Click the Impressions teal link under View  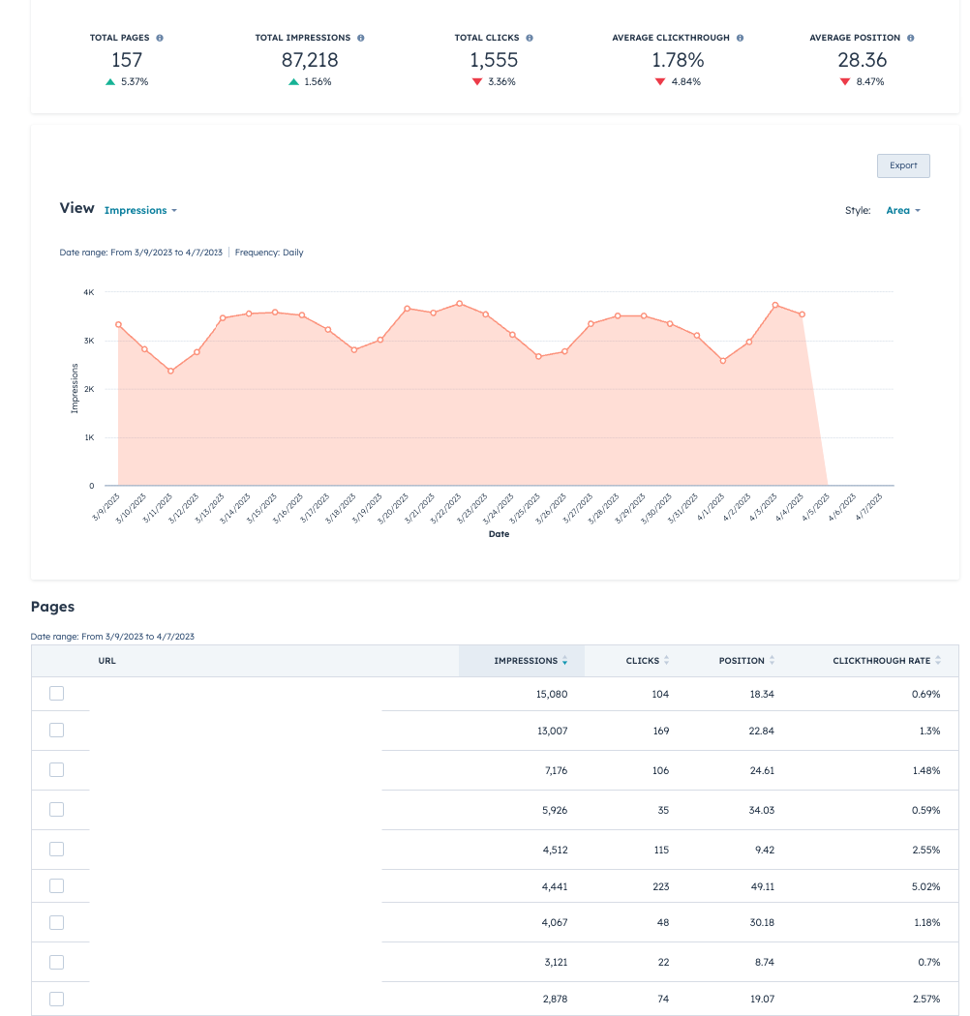(136, 210)
